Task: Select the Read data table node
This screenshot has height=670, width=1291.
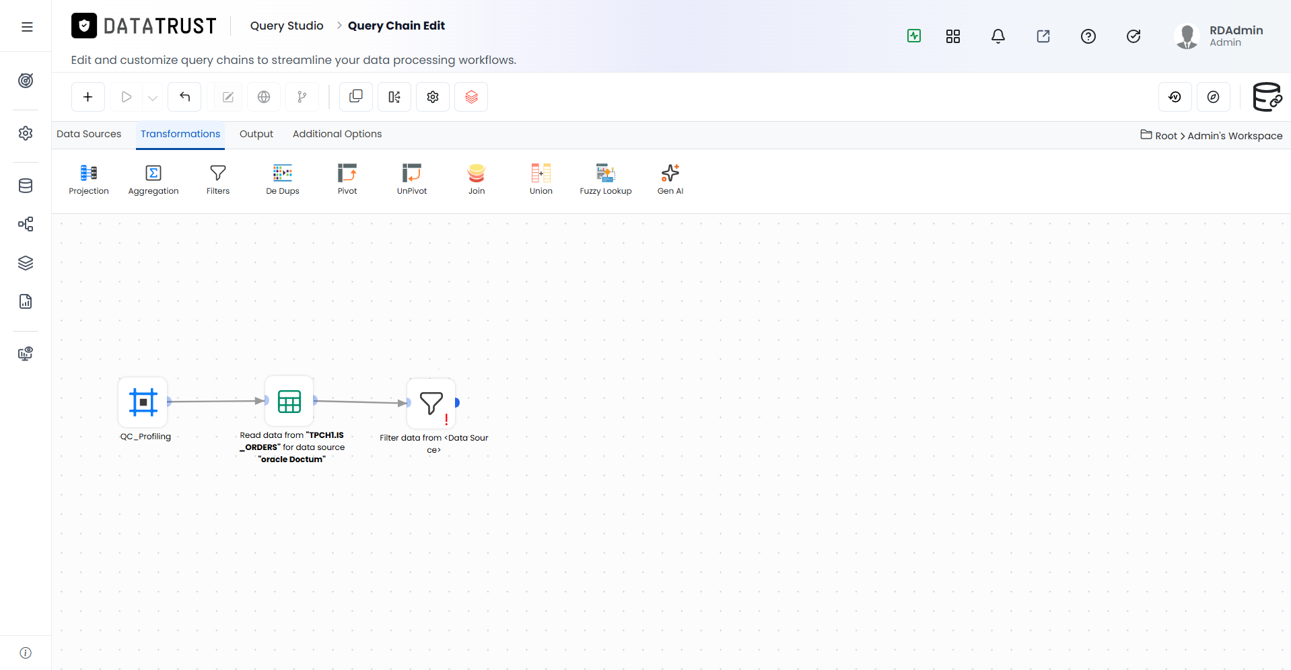Action: [289, 401]
